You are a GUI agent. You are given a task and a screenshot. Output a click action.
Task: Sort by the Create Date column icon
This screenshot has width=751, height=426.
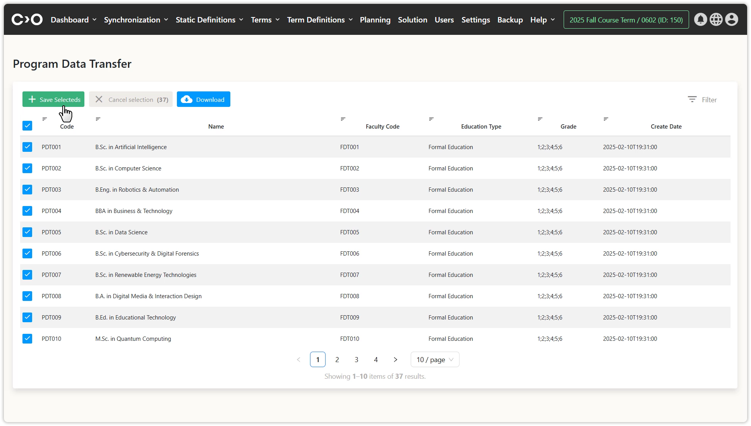pyautogui.click(x=606, y=119)
